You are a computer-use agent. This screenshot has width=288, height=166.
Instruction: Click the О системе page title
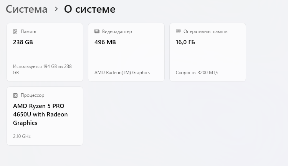(x=89, y=9)
